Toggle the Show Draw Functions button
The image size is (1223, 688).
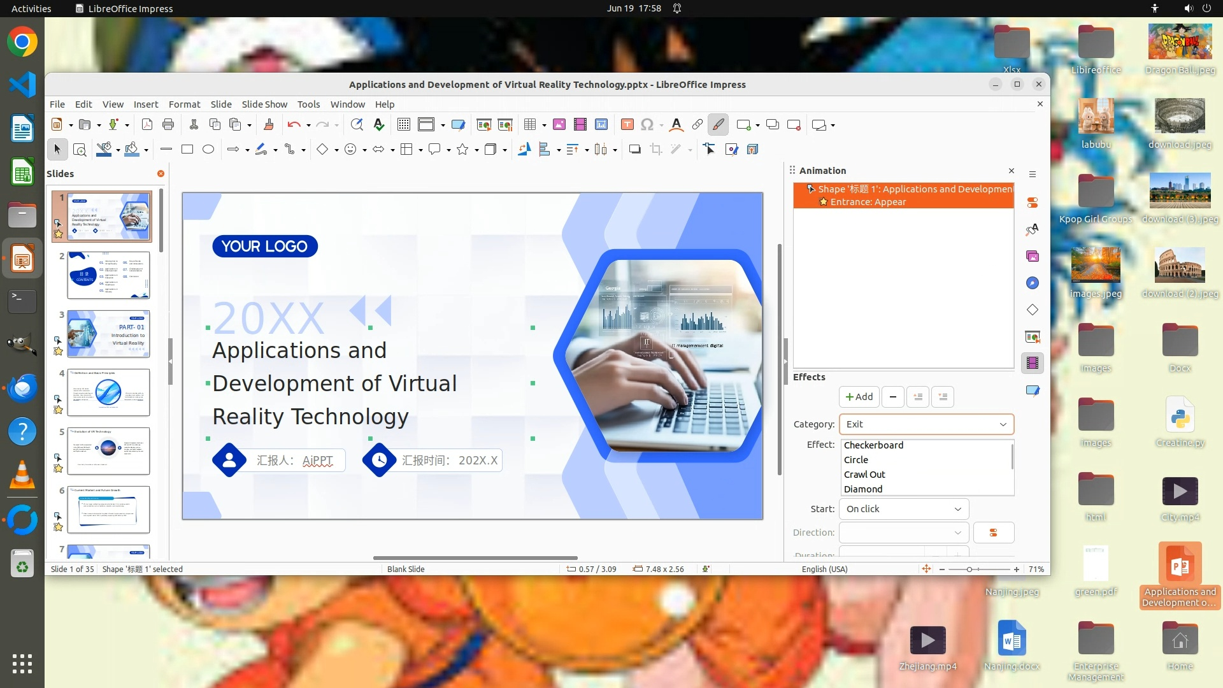pyautogui.click(x=718, y=125)
